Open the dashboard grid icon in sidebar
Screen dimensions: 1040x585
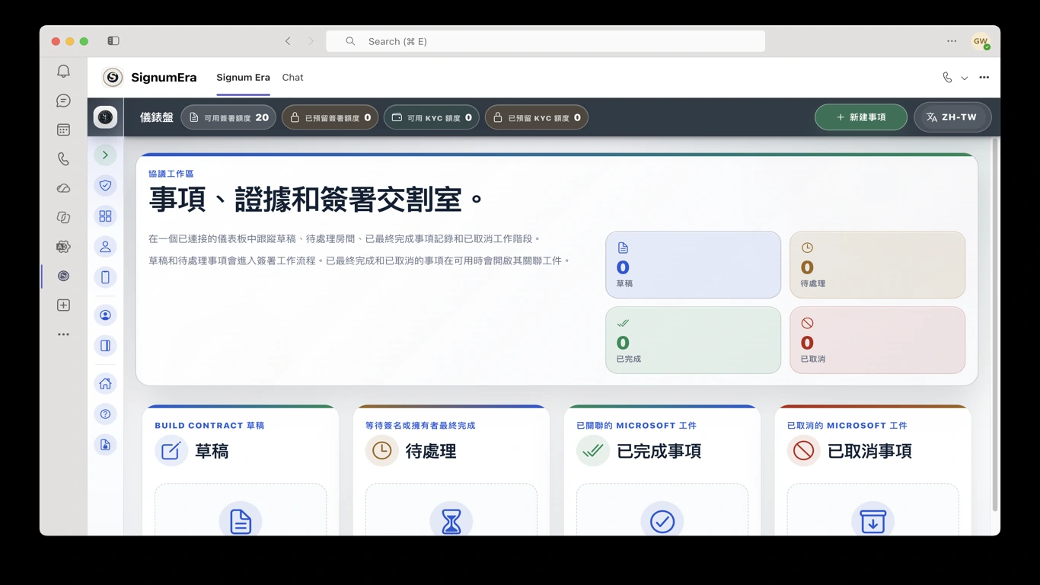[x=105, y=216]
